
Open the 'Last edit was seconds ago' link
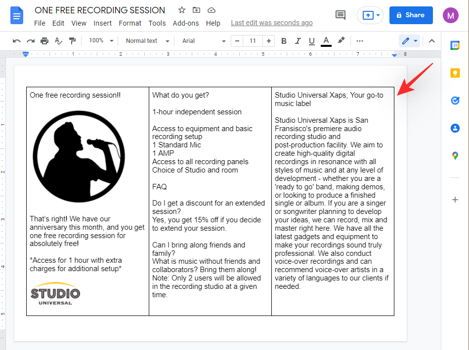coord(272,23)
